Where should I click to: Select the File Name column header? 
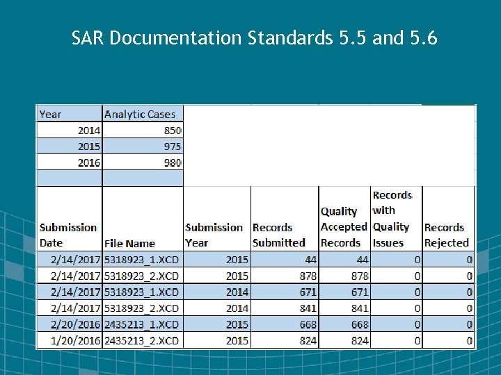point(143,219)
